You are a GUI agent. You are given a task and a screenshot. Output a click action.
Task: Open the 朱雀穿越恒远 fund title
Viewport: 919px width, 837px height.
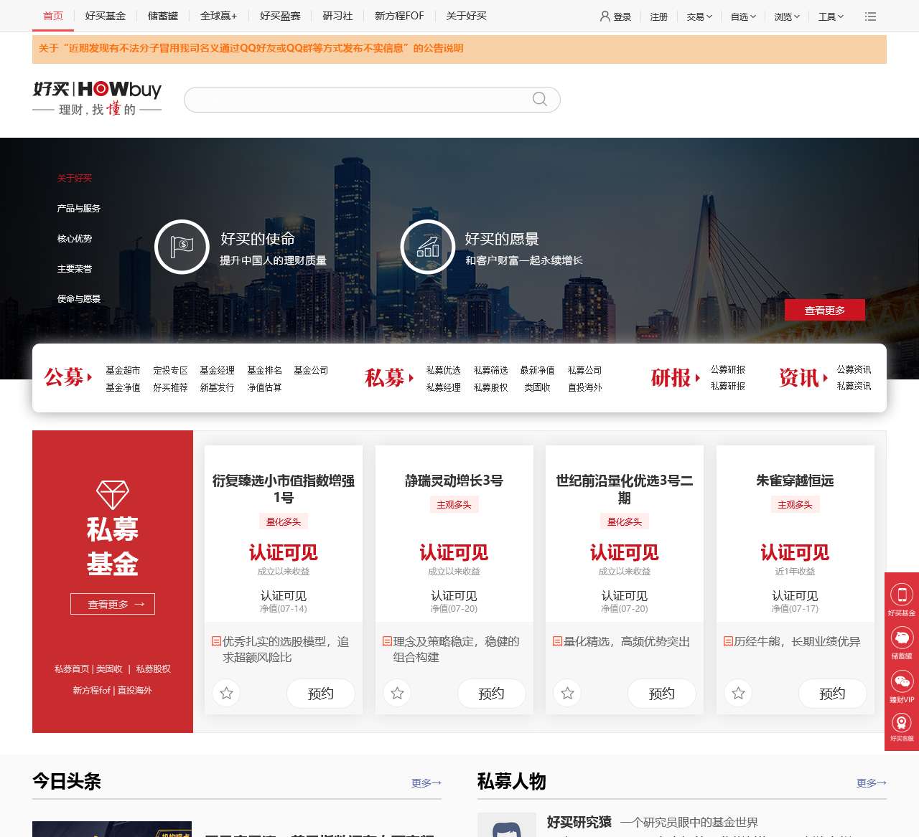click(x=795, y=481)
